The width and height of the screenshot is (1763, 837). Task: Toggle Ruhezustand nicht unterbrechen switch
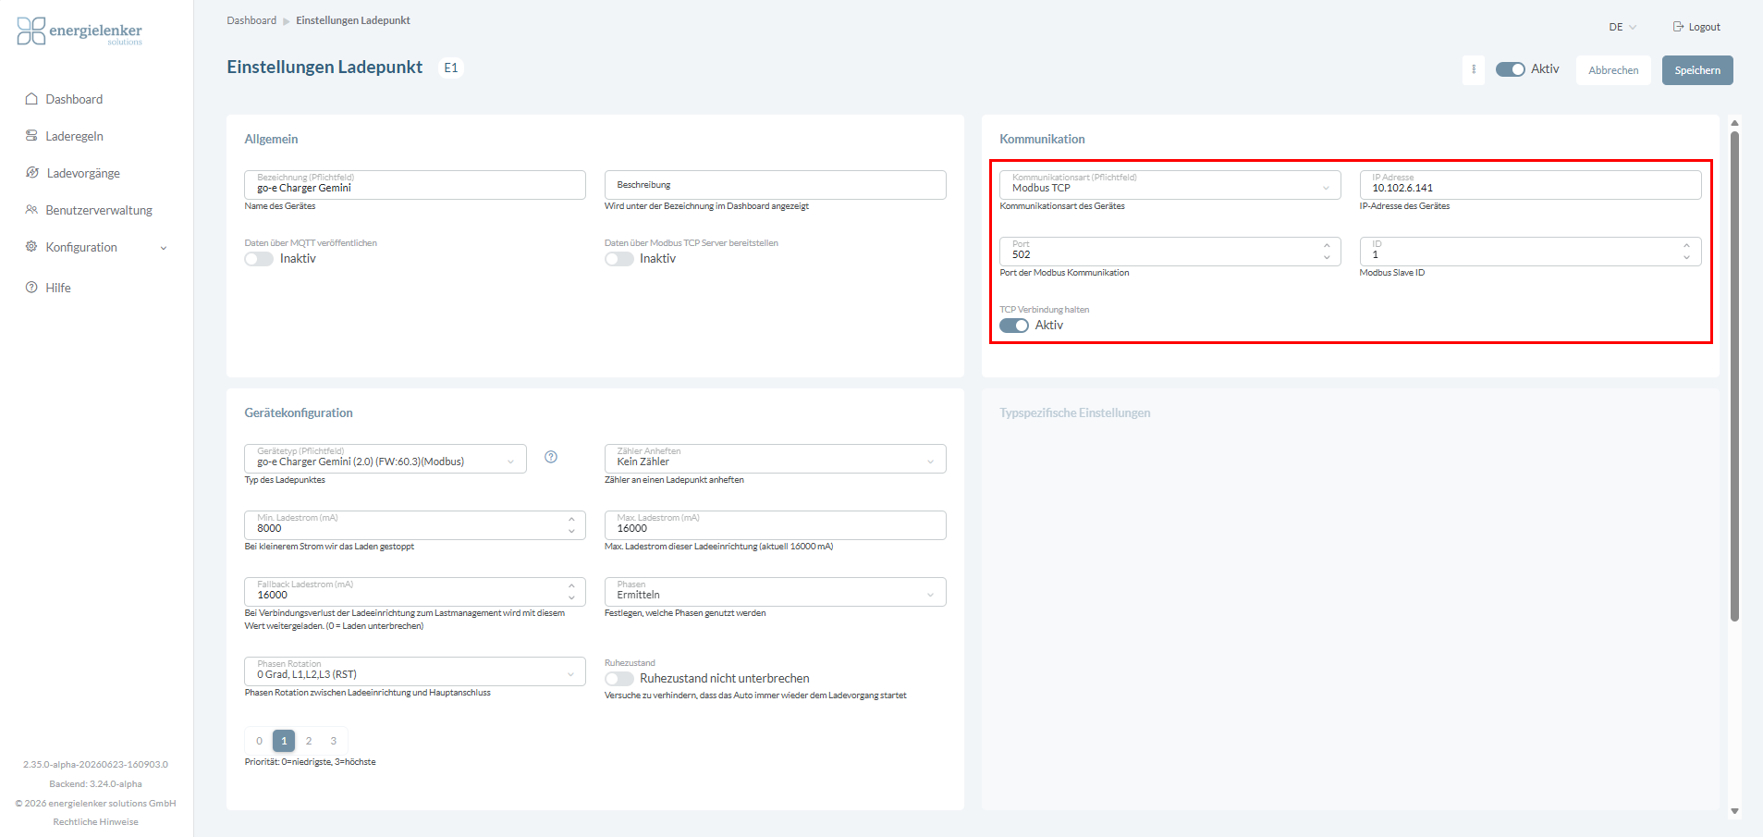(x=619, y=679)
